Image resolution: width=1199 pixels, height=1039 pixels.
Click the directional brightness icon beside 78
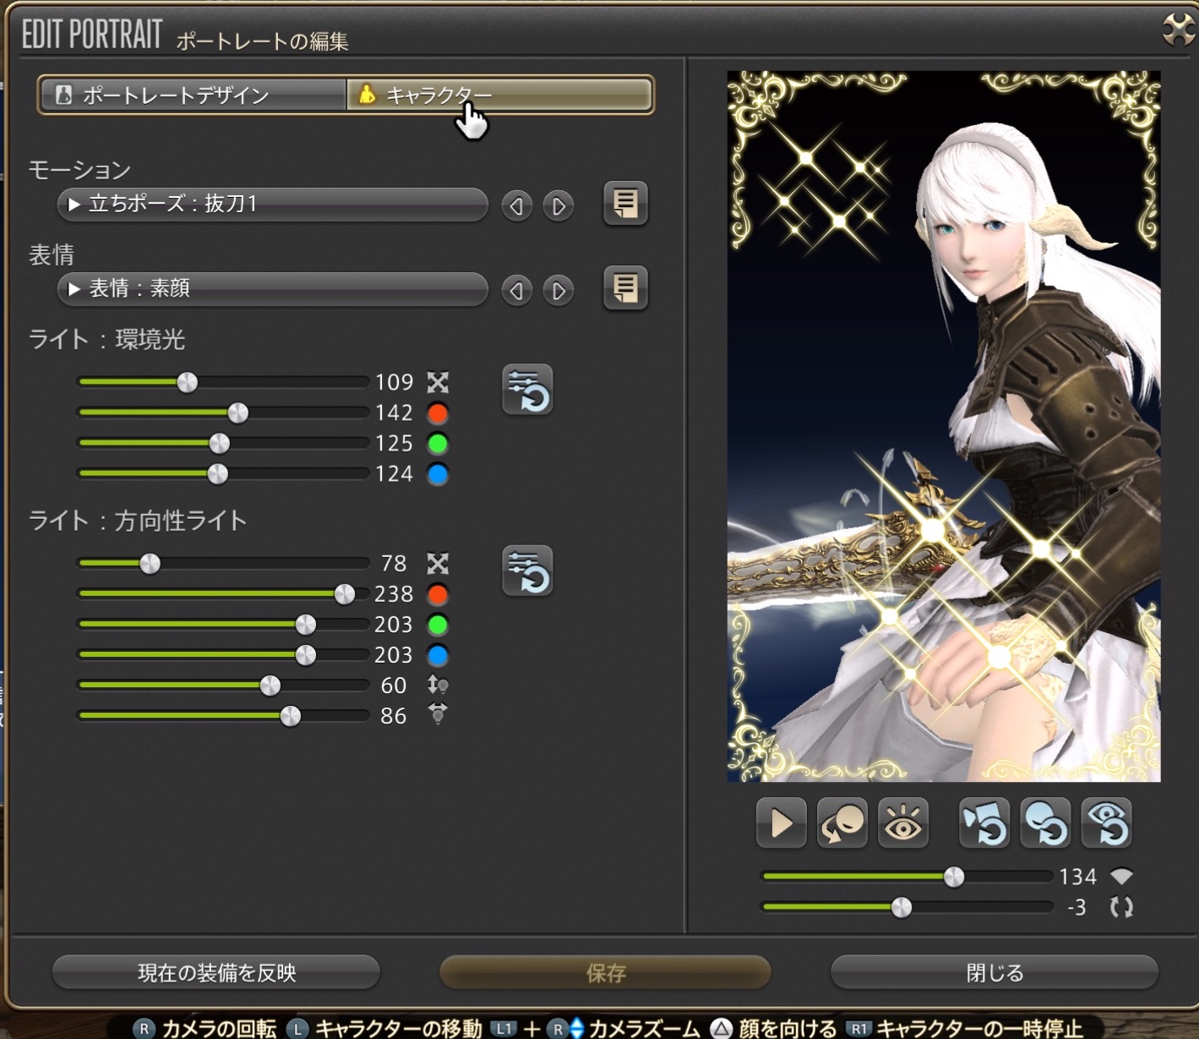pyautogui.click(x=438, y=564)
